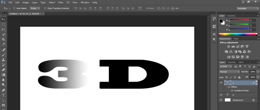Select the Eraser tool
The height and width of the screenshot is (110, 260).
pyautogui.click(x=3, y=70)
